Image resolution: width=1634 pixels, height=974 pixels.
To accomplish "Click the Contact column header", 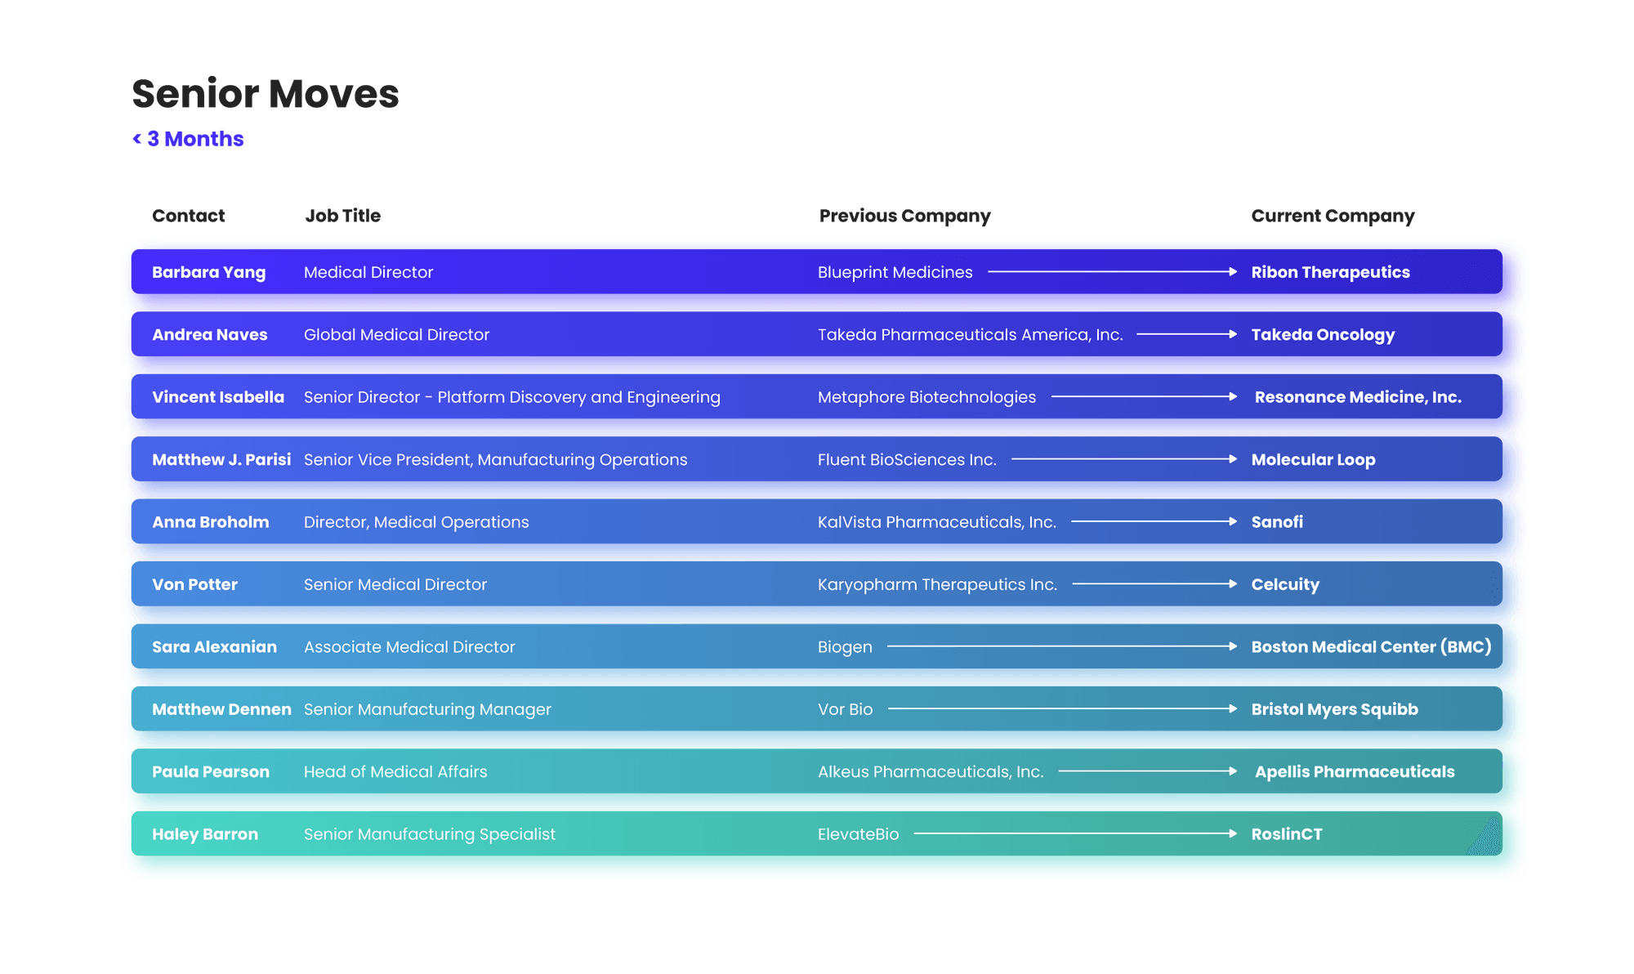I will (x=188, y=216).
